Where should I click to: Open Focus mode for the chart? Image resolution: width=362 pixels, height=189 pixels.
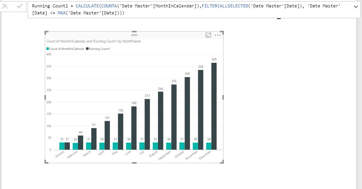click(x=208, y=35)
